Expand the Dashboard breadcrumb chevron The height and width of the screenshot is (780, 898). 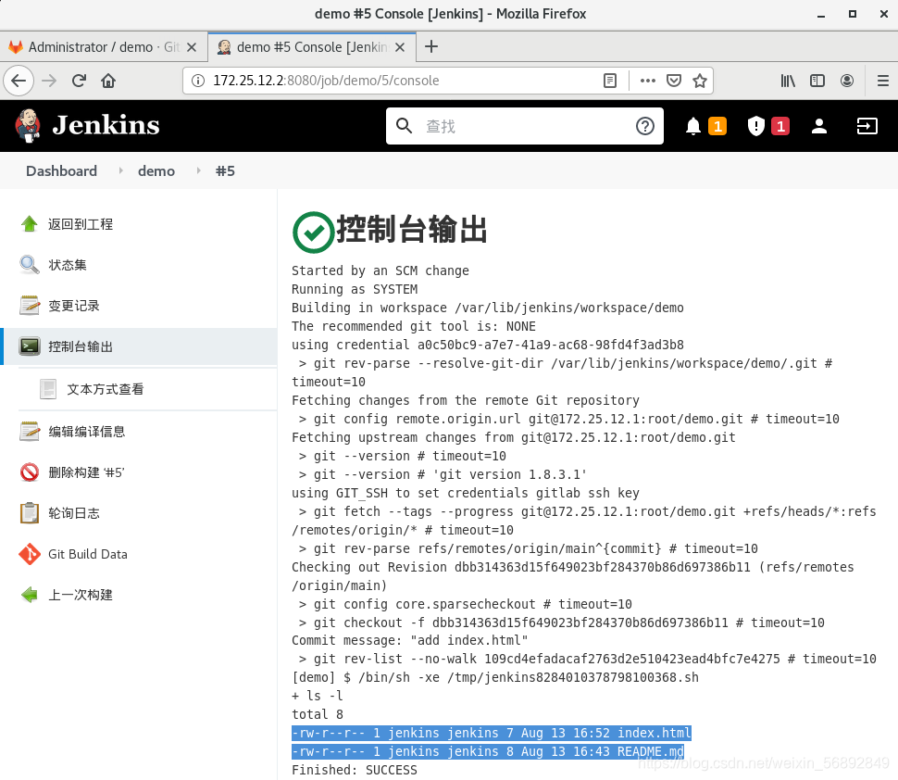pyautogui.click(x=120, y=170)
